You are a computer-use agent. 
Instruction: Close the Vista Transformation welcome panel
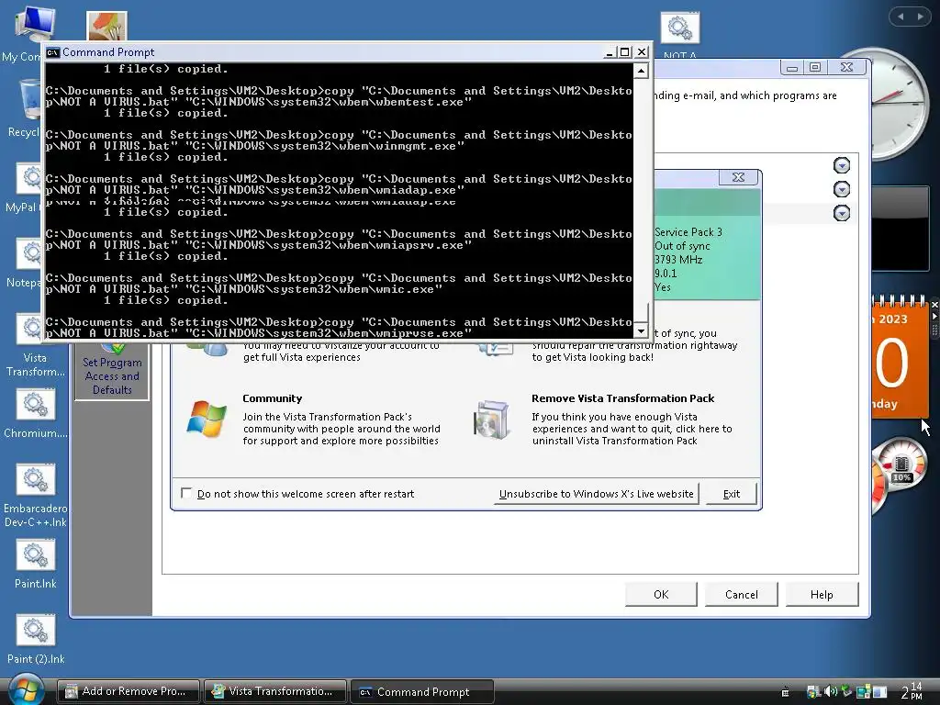(739, 177)
